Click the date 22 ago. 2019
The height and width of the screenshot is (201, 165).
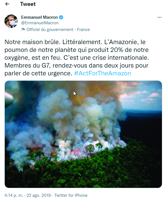click(x=38, y=195)
